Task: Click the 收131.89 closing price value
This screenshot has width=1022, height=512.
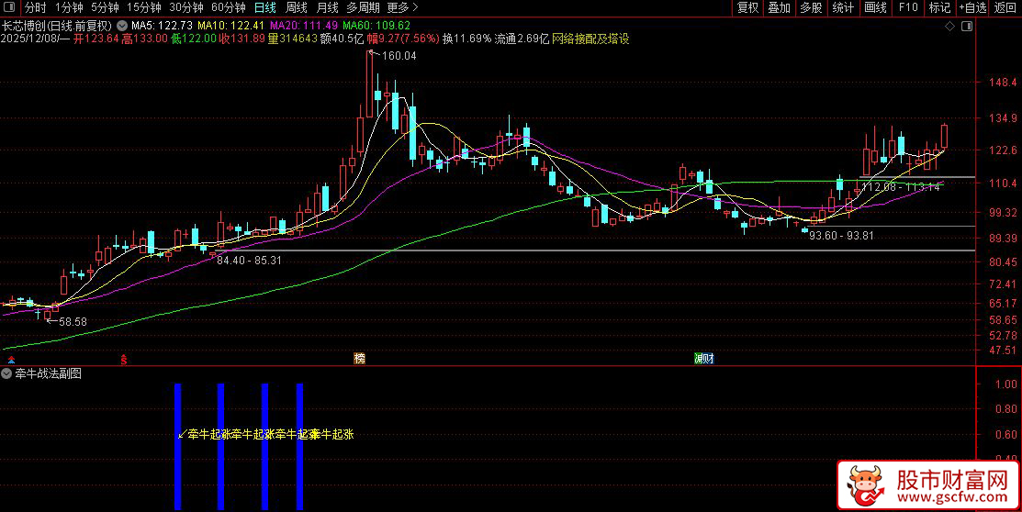Action: 241,39
